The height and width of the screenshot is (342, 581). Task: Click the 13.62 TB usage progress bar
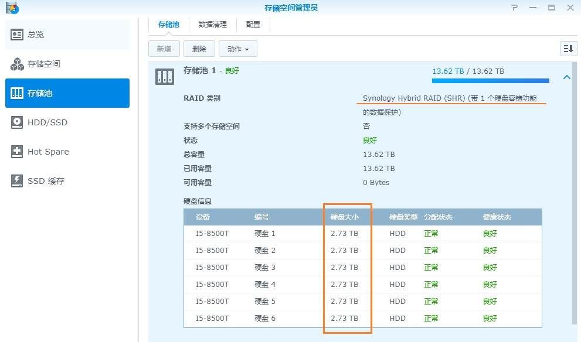[x=490, y=81]
